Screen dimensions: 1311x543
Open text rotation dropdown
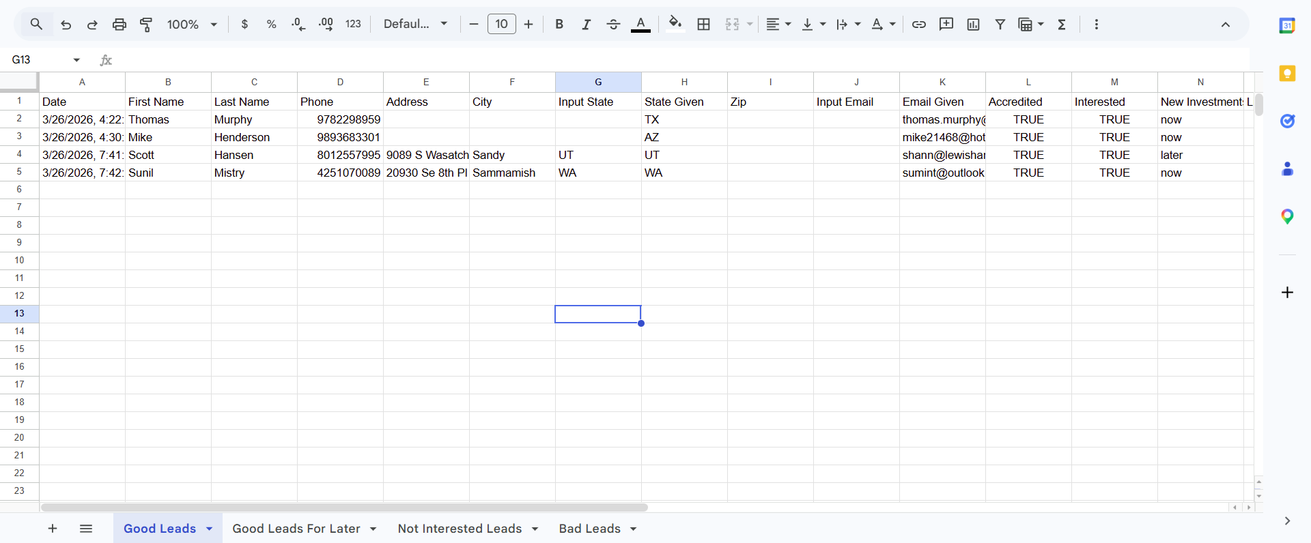[x=884, y=25]
